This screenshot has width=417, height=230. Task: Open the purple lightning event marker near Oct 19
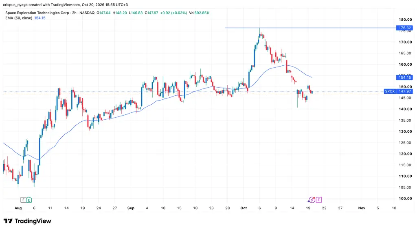coord(312,200)
